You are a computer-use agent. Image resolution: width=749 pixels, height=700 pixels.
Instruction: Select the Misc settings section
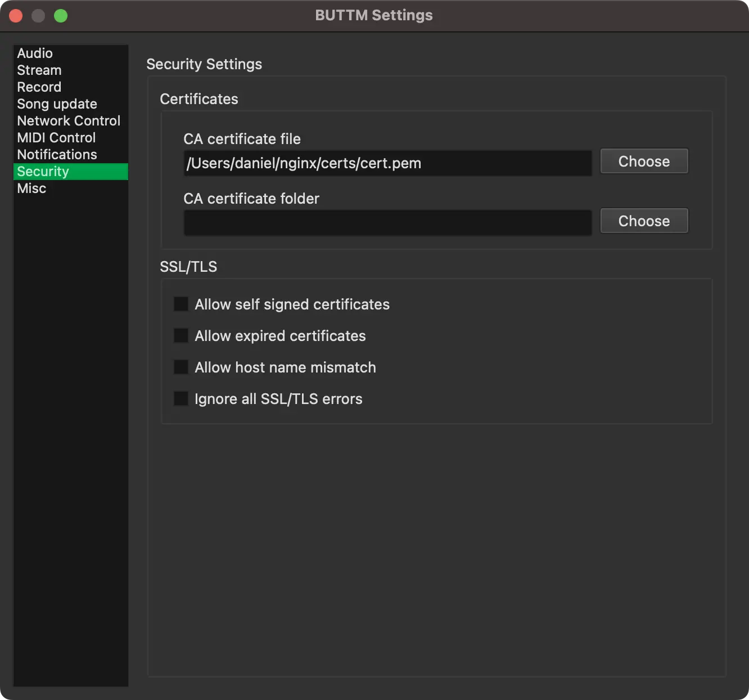[x=31, y=188]
